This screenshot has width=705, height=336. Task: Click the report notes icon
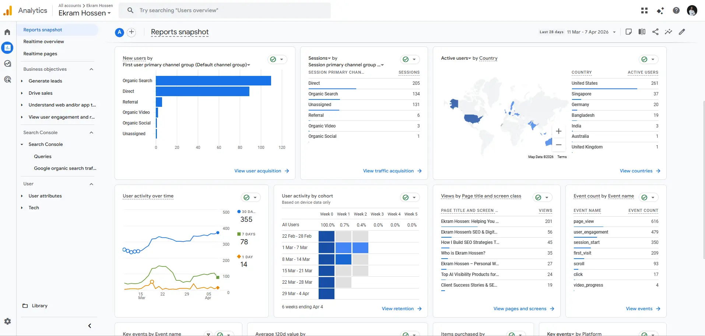629,32
